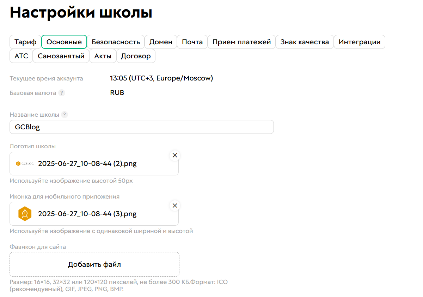
Task: Open the Тариф tab
Action: coord(25,42)
